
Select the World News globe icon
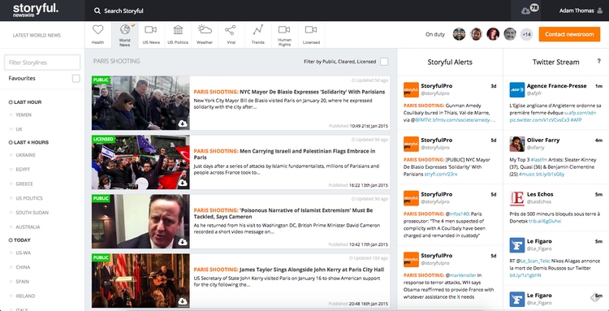(x=125, y=29)
